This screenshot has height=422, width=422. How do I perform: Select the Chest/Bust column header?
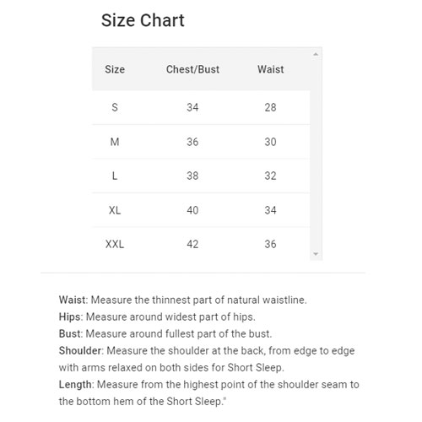[192, 69]
